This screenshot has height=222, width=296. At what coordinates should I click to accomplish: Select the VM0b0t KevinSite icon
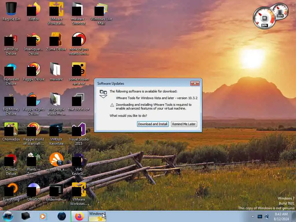(x=56, y=134)
